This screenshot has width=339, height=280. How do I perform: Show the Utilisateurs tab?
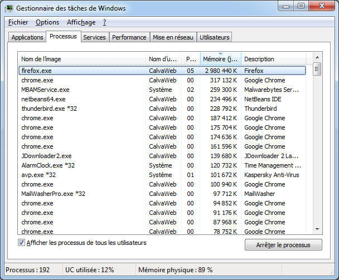tap(215, 37)
